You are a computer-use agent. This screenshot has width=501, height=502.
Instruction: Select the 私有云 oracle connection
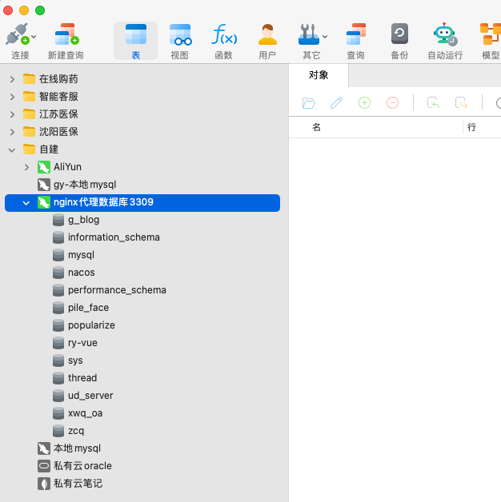coord(82,466)
